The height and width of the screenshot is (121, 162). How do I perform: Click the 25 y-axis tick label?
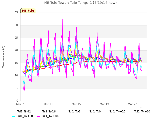coord(16,38)
